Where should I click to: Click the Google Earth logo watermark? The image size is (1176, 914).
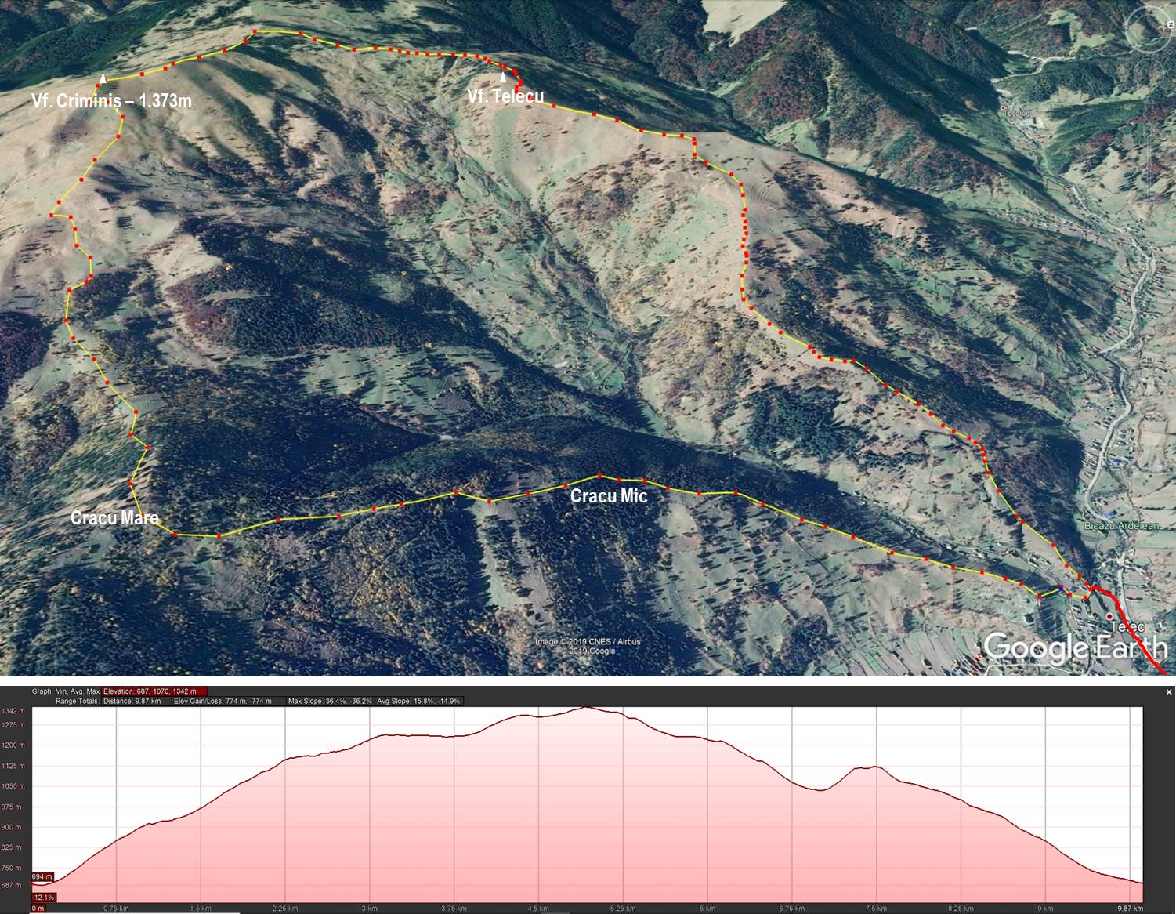[x=1075, y=647]
